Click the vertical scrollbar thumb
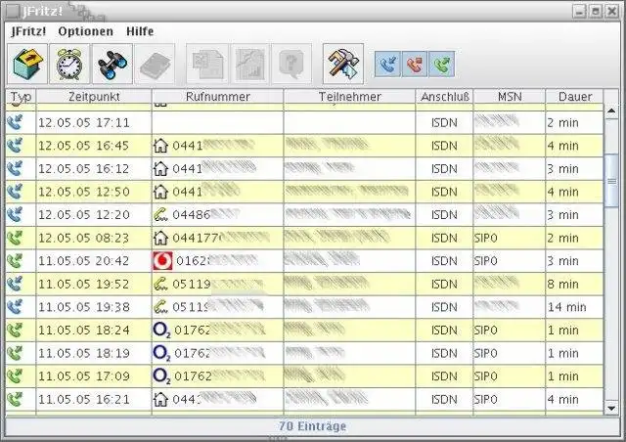Viewport: 626px width, 442px height. click(611, 181)
